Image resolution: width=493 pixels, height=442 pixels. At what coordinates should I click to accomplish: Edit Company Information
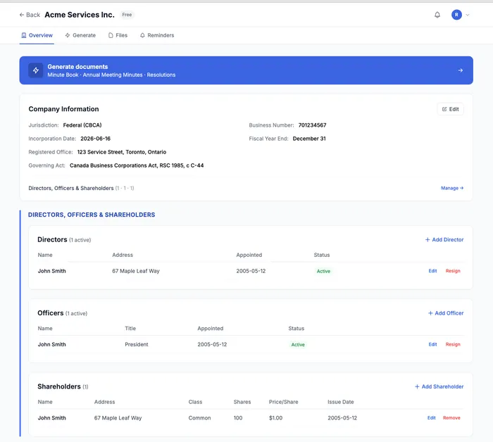tap(450, 109)
